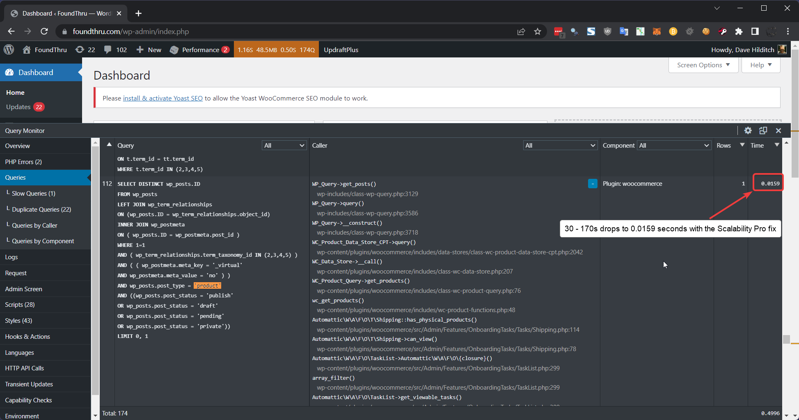The width and height of the screenshot is (799, 420).
Task: Open Slow Queries (1) subpanel
Action: [x=34, y=194]
